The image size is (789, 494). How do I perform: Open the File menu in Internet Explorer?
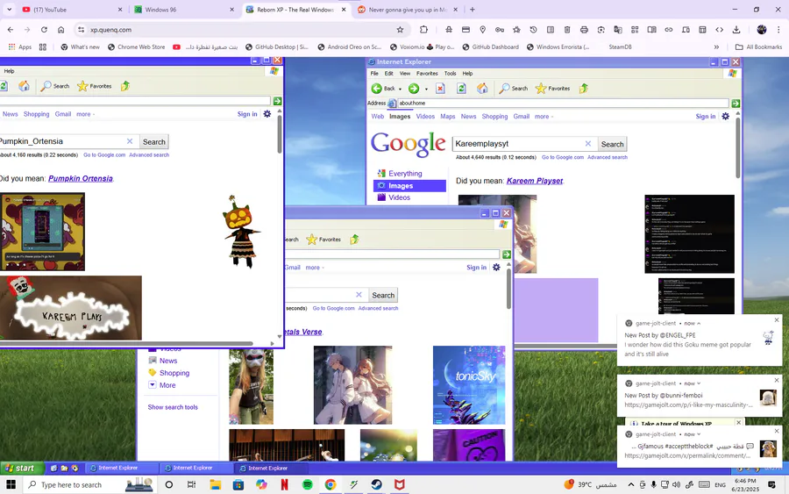(374, 74)
